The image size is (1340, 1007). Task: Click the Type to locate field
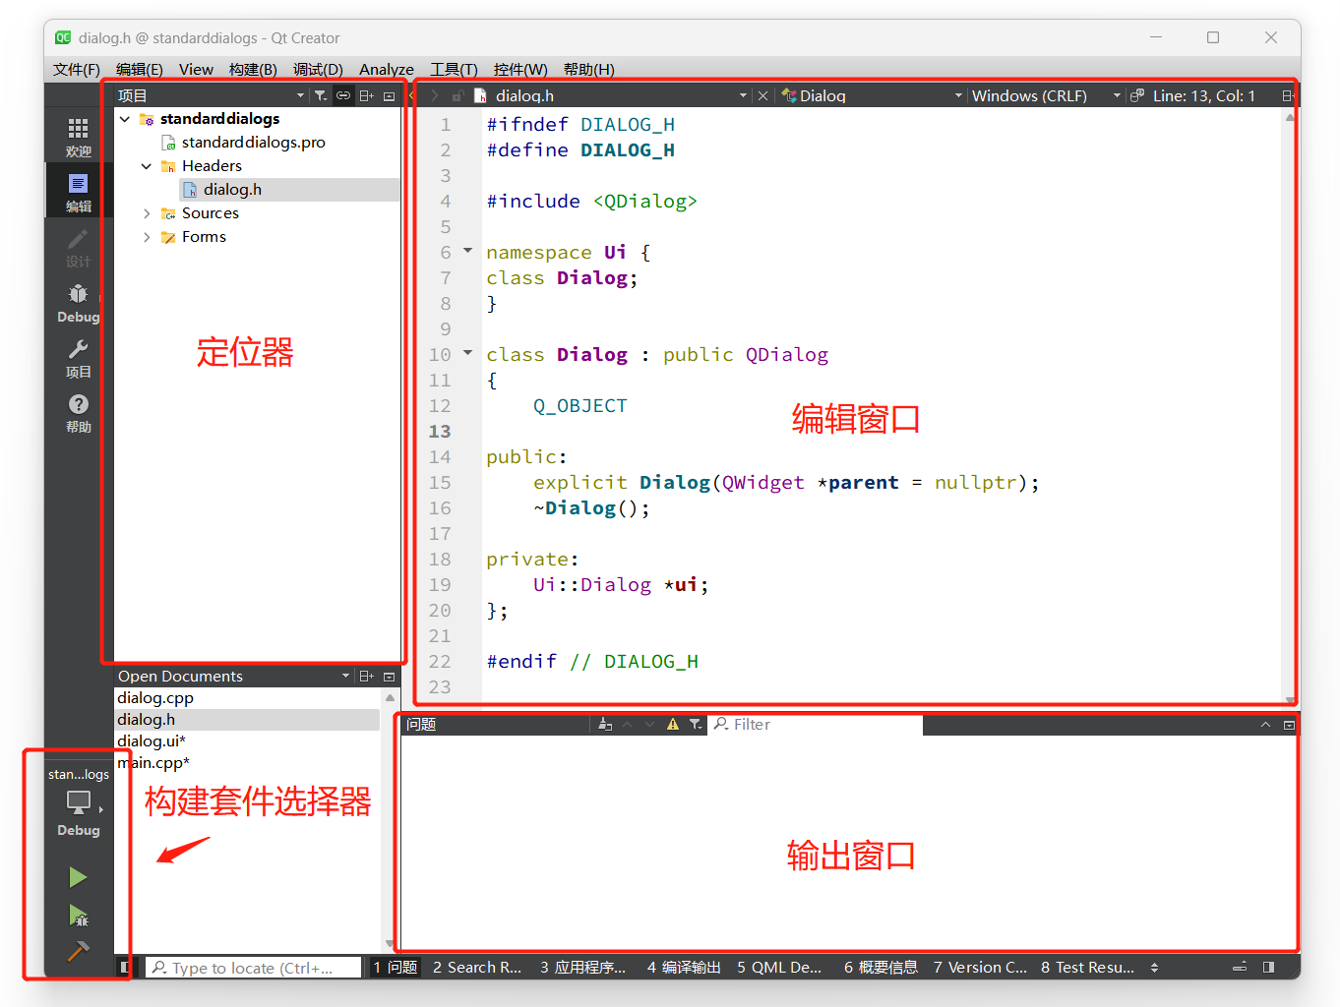click(254, 968)
